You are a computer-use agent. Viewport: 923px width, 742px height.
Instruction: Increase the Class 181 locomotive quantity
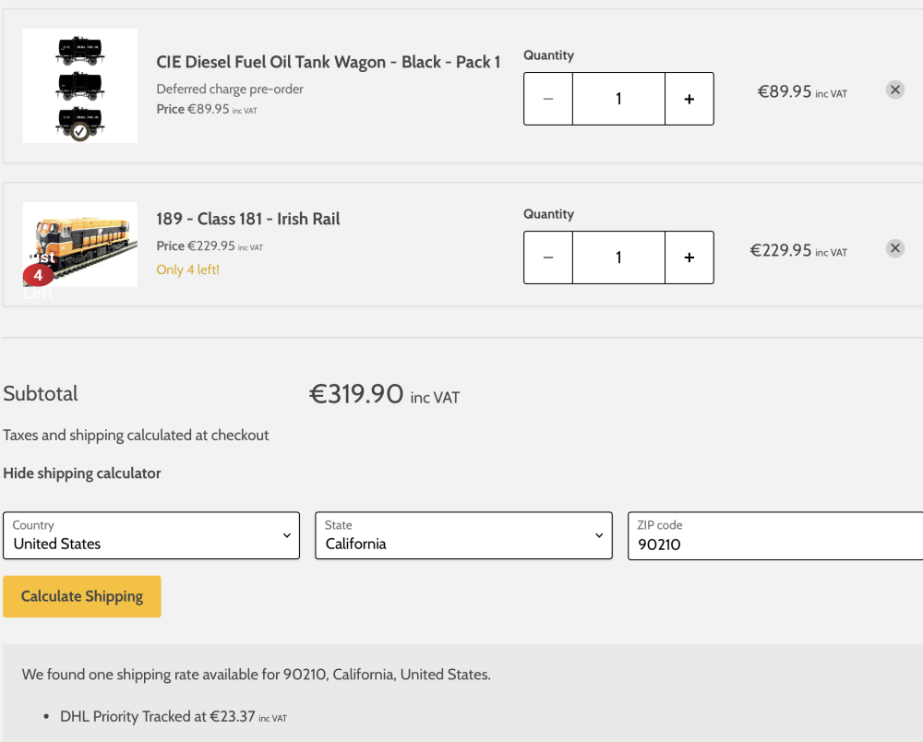coord(689,257)
